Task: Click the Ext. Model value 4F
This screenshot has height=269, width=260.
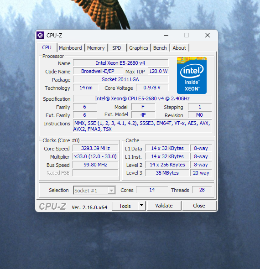Action: coord(143,115)
